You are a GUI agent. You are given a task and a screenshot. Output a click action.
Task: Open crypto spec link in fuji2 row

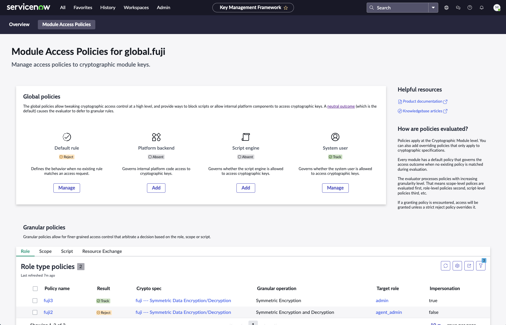(183, 312)
